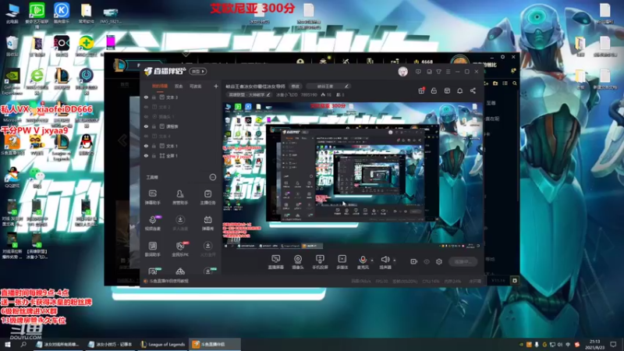Toggle lock on the 文本 3 layer

154,97
